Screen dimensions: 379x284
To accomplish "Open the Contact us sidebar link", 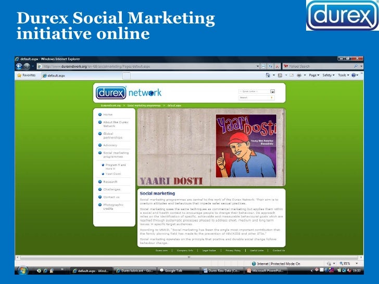I will click(111, 197).
